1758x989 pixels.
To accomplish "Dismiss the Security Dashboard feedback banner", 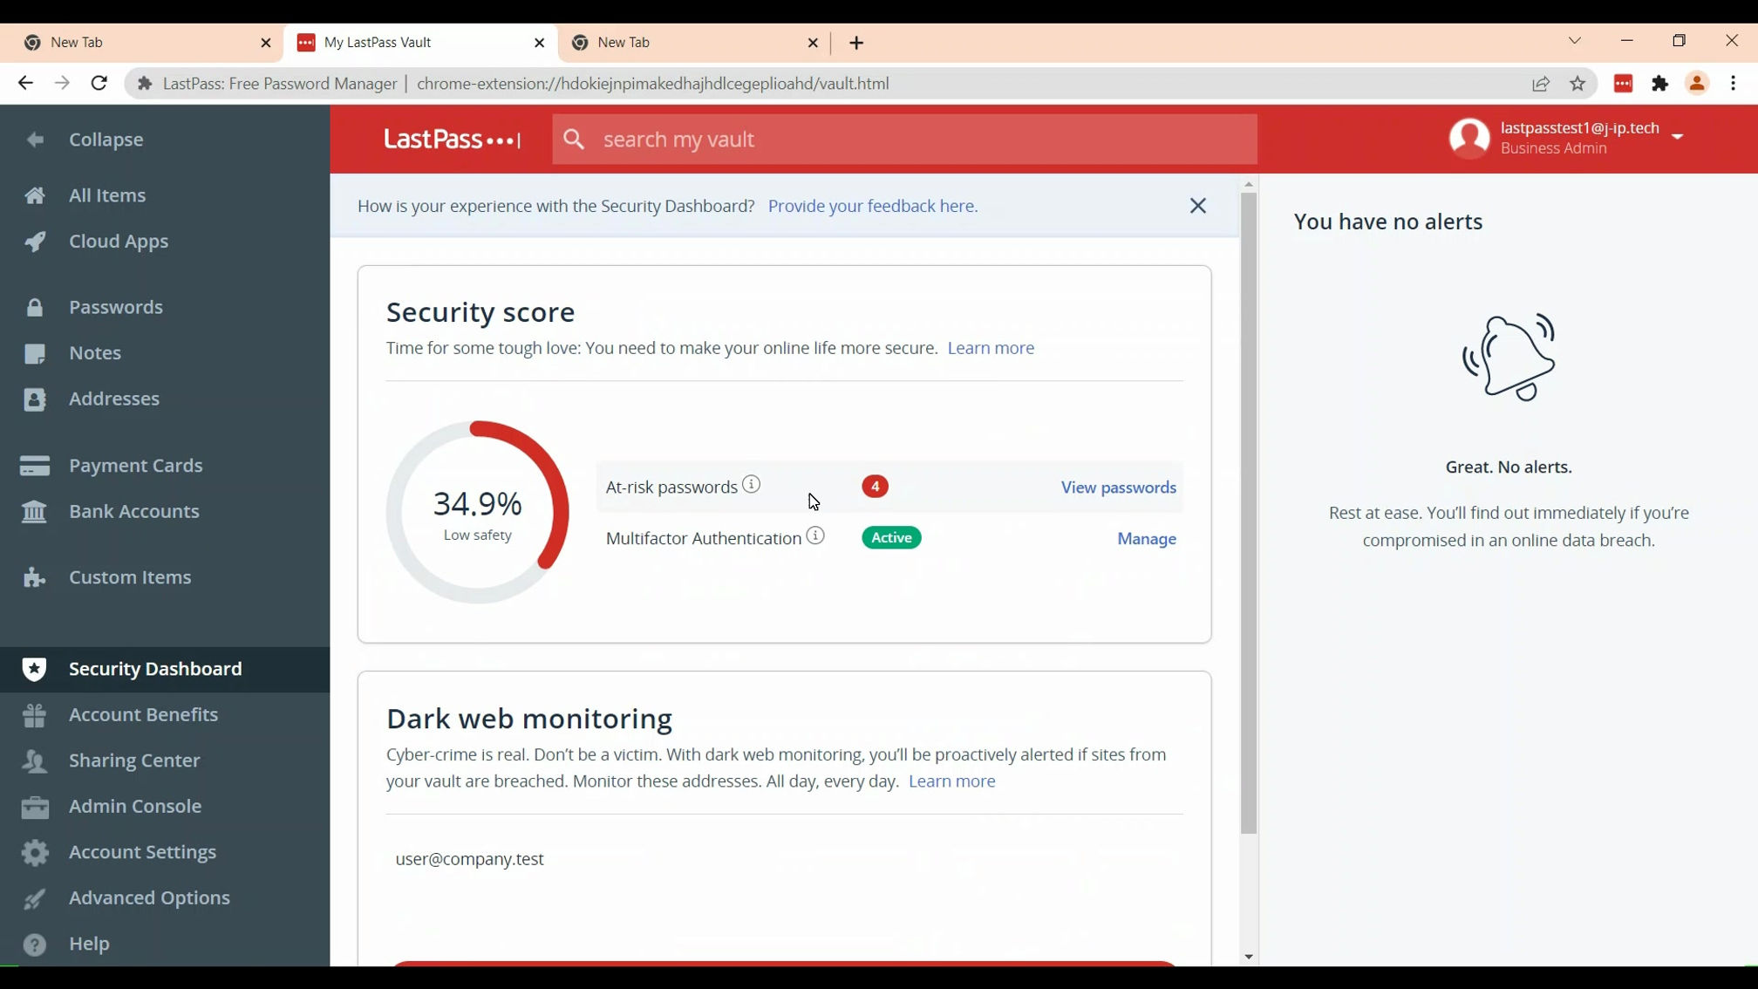I will [x=1197, y=206].
